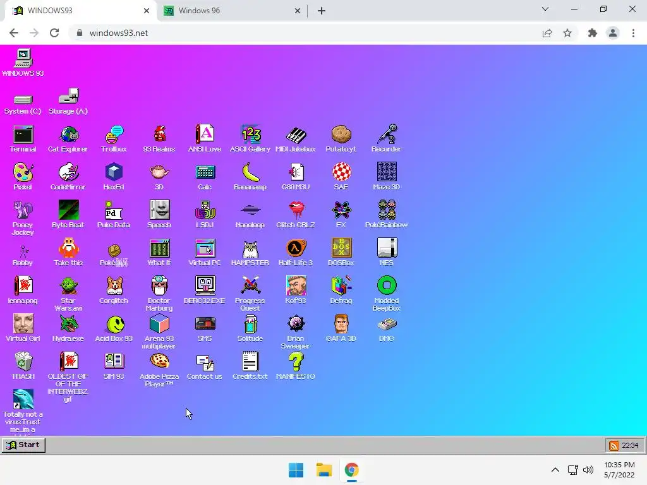
Task: Open the ASCII Gallery icon
Action: [250, 140]
